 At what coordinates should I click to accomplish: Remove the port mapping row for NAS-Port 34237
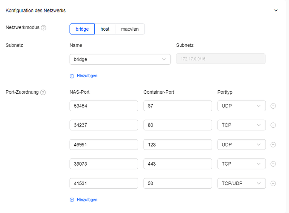click(x=273, y=125)
